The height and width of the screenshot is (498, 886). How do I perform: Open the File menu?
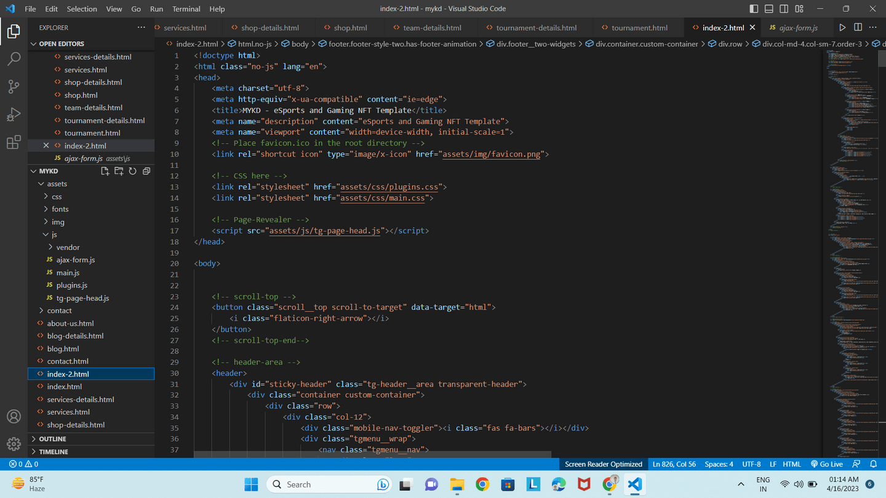tap(30, 9)
